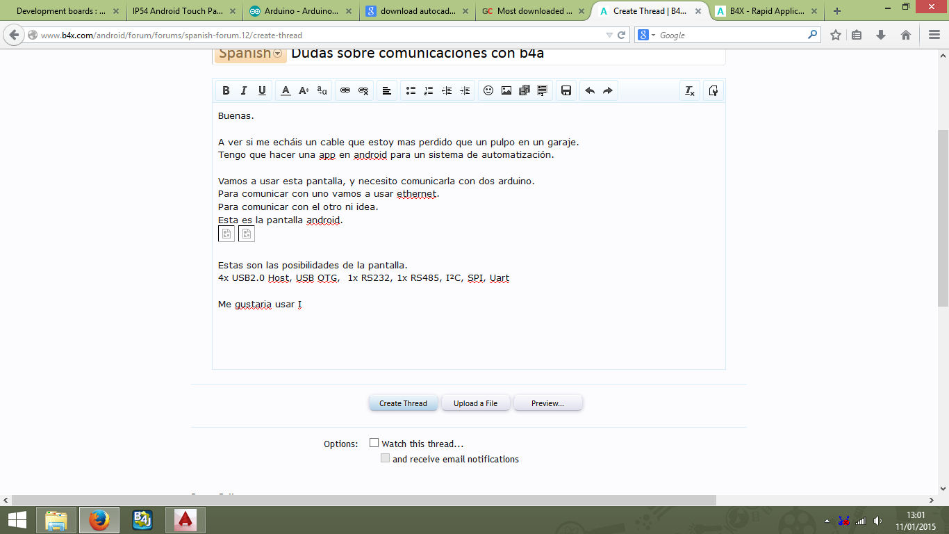This screenshot has height=534, width=949.
Task: Open the text color picker
Action: click(286, 90)
